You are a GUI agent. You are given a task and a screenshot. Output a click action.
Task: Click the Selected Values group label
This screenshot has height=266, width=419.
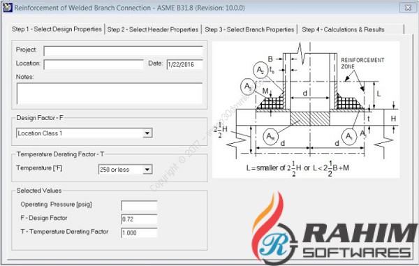[39, 191]
